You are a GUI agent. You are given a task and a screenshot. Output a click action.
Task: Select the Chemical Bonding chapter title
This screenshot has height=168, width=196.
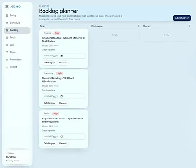(58, 80)
